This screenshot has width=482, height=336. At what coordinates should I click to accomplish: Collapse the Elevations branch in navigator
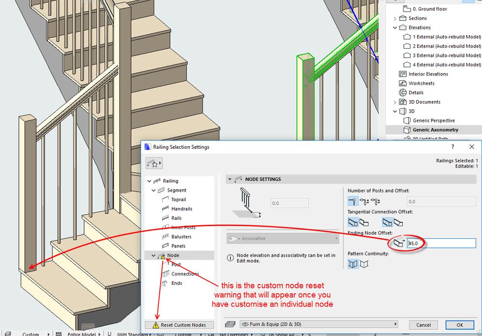pyautogui.click(x=396, y=27)
